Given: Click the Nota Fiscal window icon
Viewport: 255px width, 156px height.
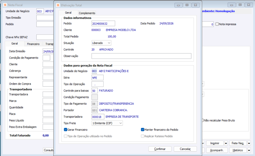Looking at the screenshot, I should 5,5.
